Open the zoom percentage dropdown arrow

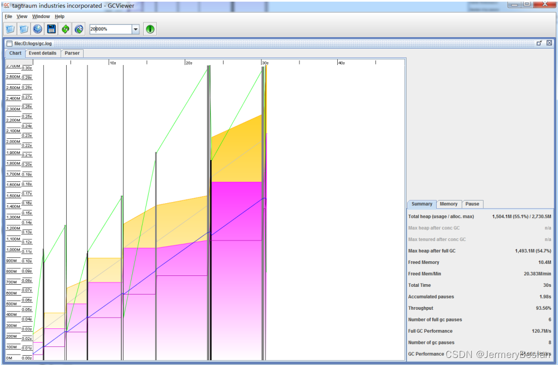(x=136, y=29)
